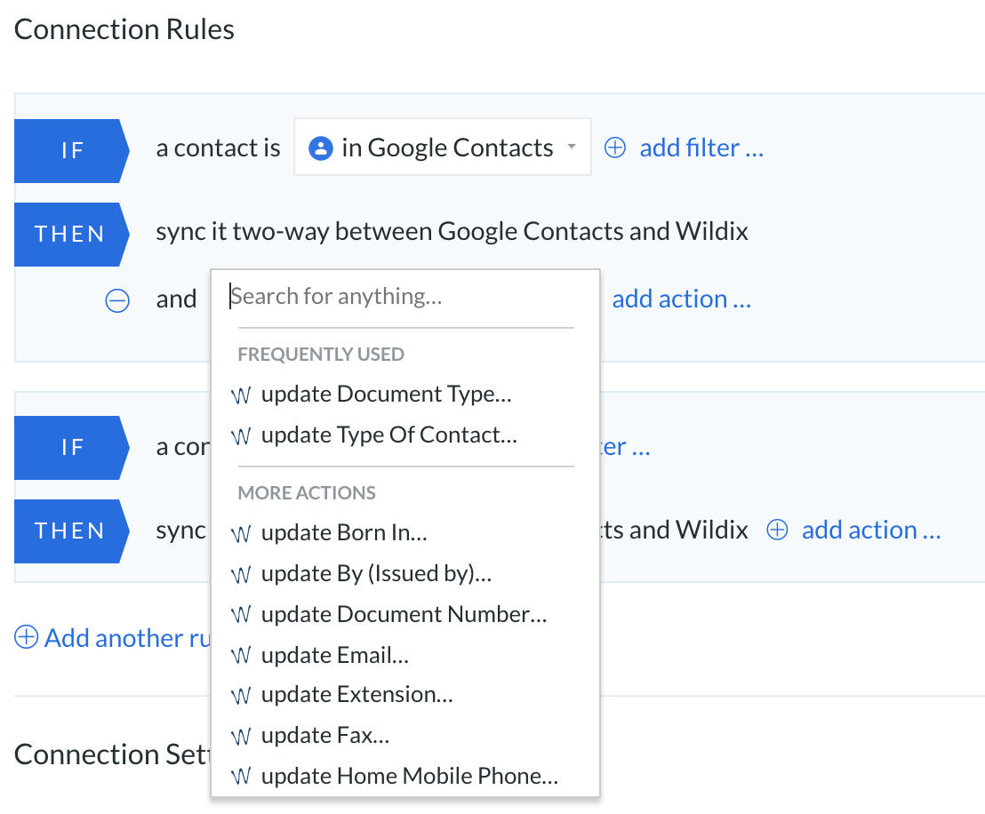Click the 'Add another rule' link
Image resolution: width=985 pixels, height=814 pixels.
point(128,638)
